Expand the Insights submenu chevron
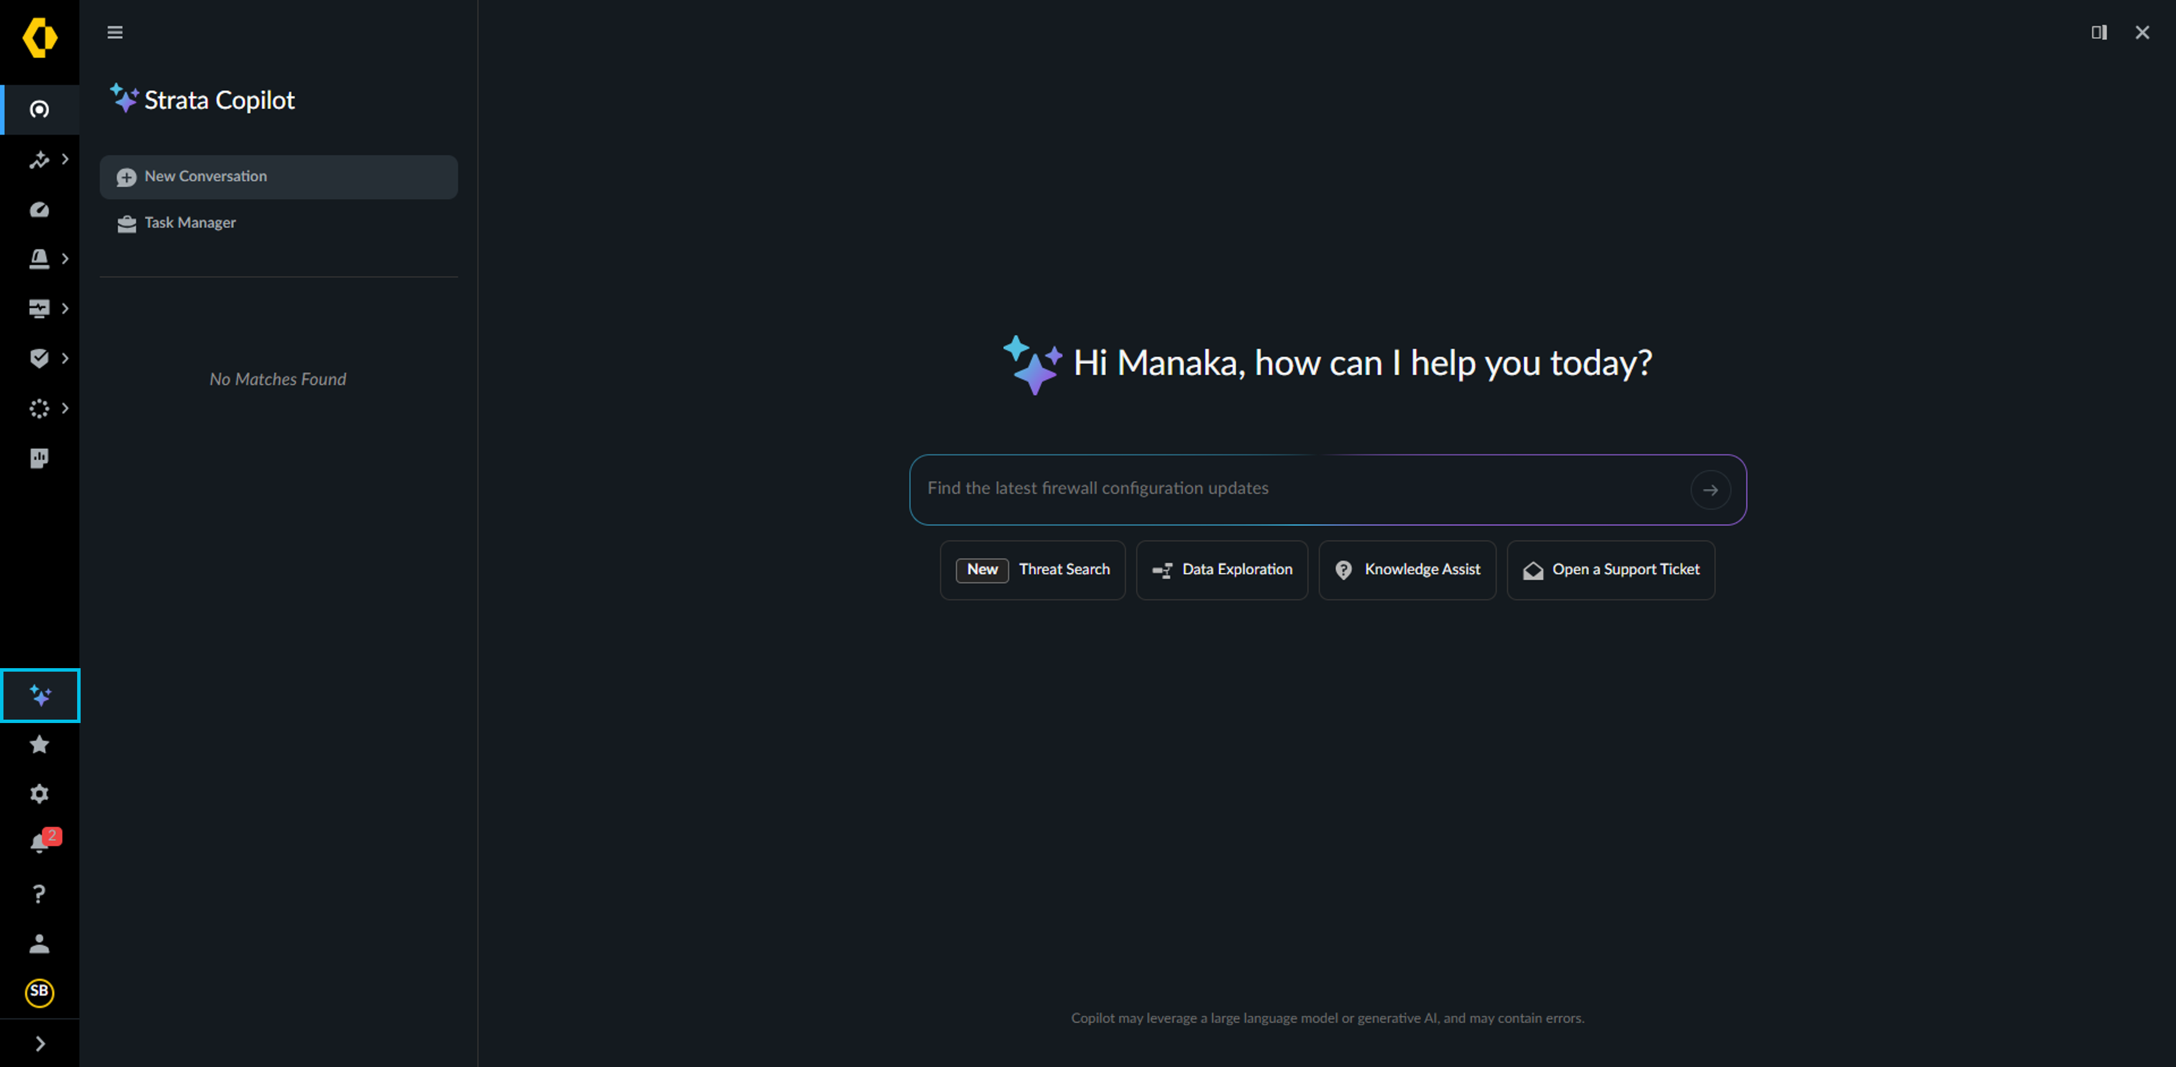 pos(65,160)
